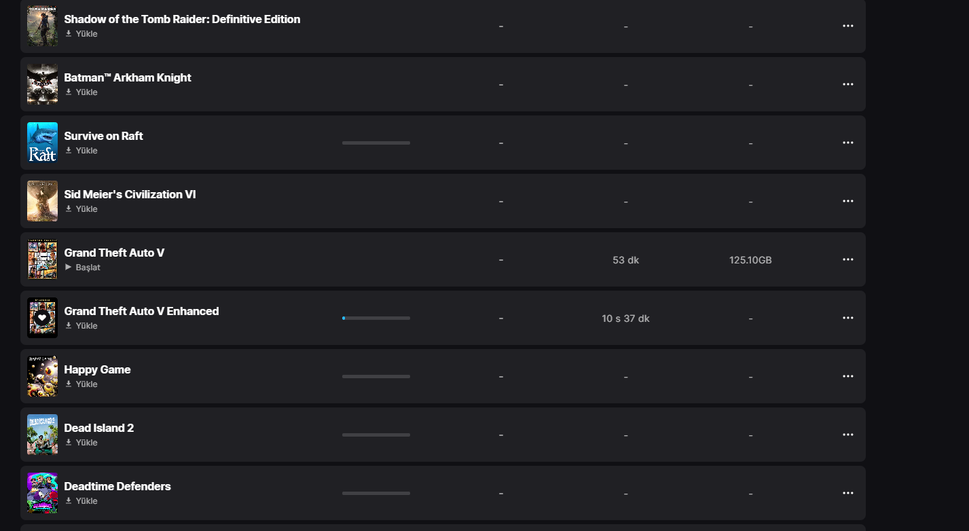969x531 pixels.
Task: Open the options menu for Grand Theft Auto V
Action: tap(847, 259)
